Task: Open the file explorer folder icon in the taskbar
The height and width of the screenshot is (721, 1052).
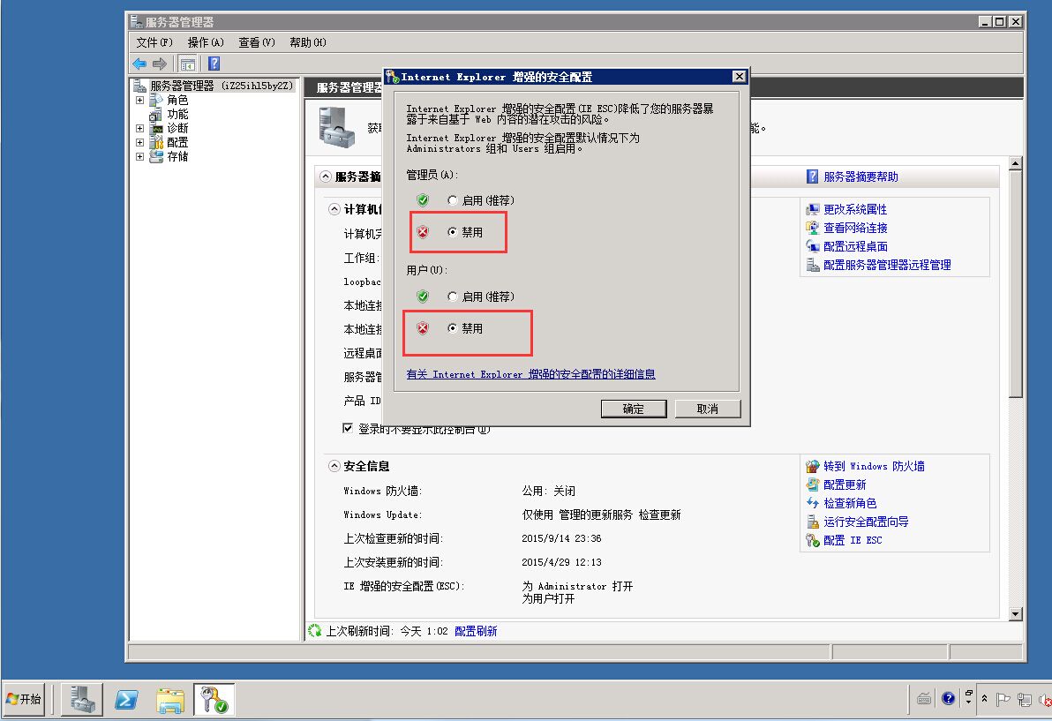Action: pyautogui.click(x=170, y=700)
